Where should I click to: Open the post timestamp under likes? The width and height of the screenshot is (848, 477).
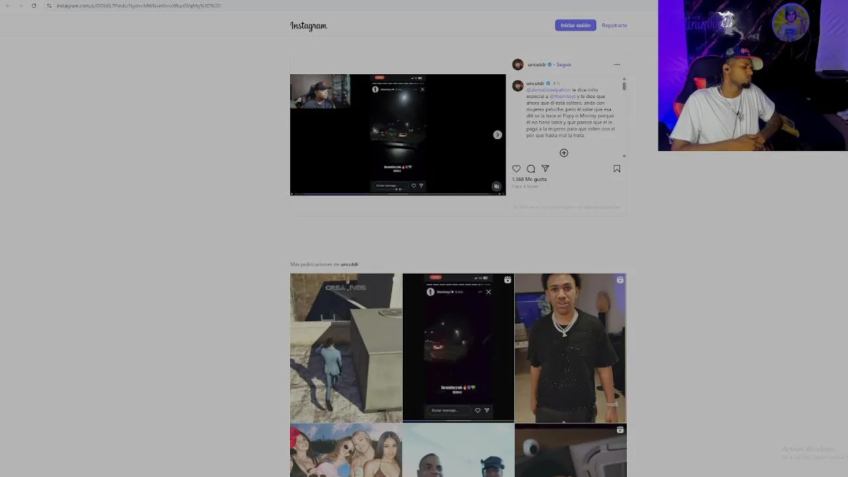coord(525,186)
